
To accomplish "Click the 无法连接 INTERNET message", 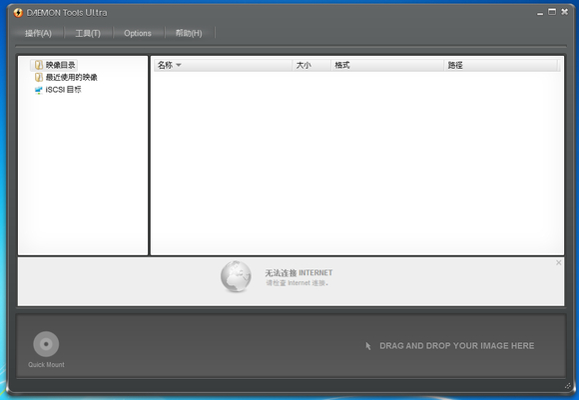I will point(298,272).
